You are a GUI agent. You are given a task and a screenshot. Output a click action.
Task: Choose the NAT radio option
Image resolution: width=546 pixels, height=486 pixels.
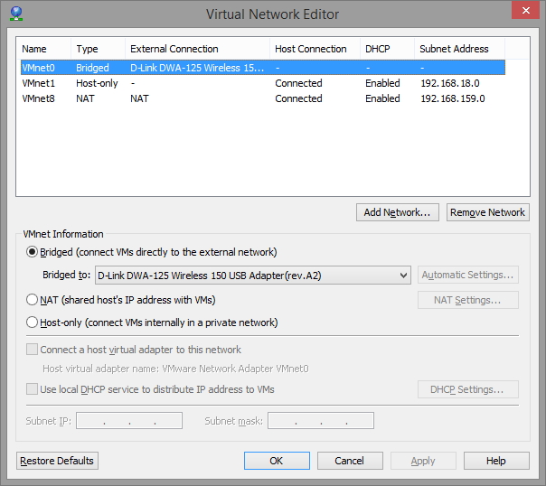pos(33,300)
